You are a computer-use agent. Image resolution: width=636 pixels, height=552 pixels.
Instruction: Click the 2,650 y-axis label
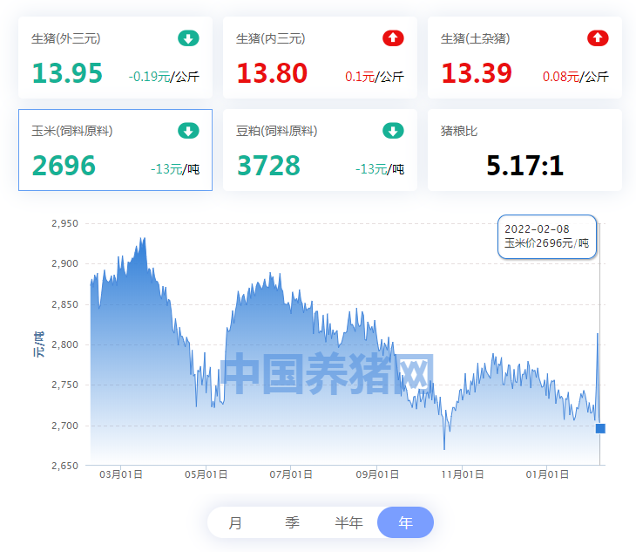click(64, 466)
